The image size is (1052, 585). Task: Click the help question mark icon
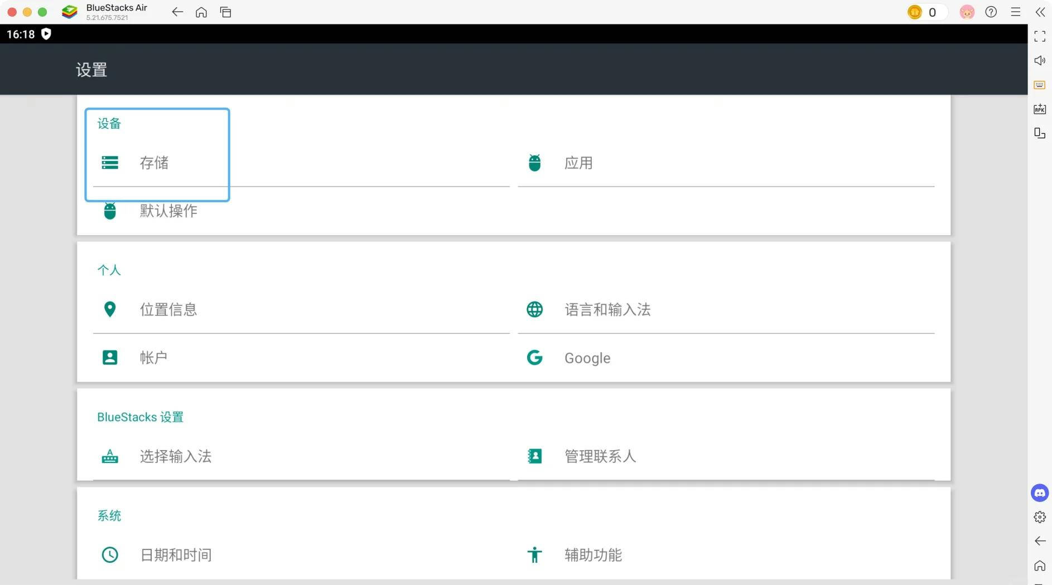(x=991, y=12)
